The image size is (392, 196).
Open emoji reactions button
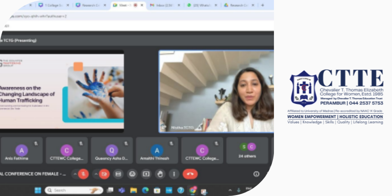pyautogui.click(x=132, y=174)
